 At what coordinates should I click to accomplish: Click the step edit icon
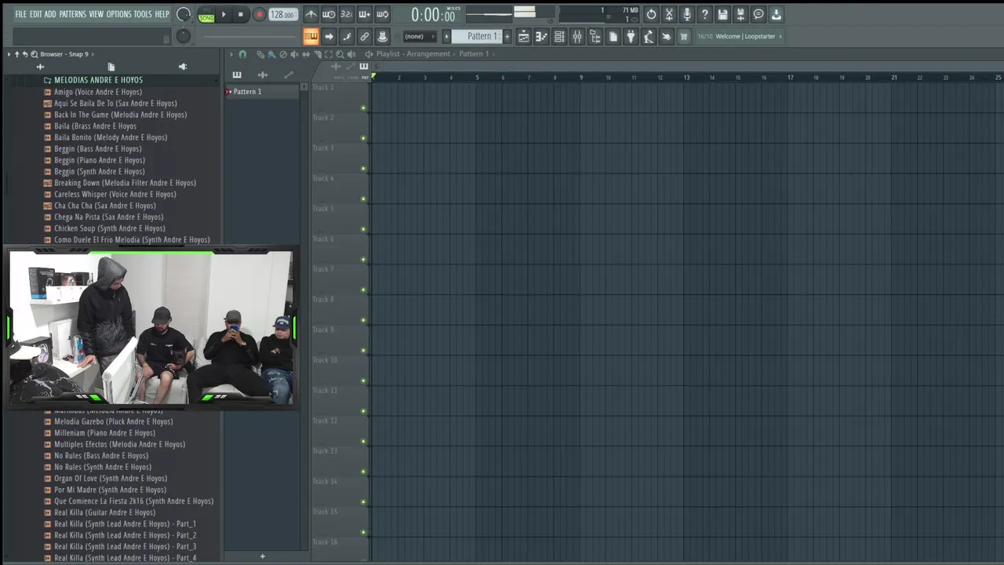tap(347, 36)
